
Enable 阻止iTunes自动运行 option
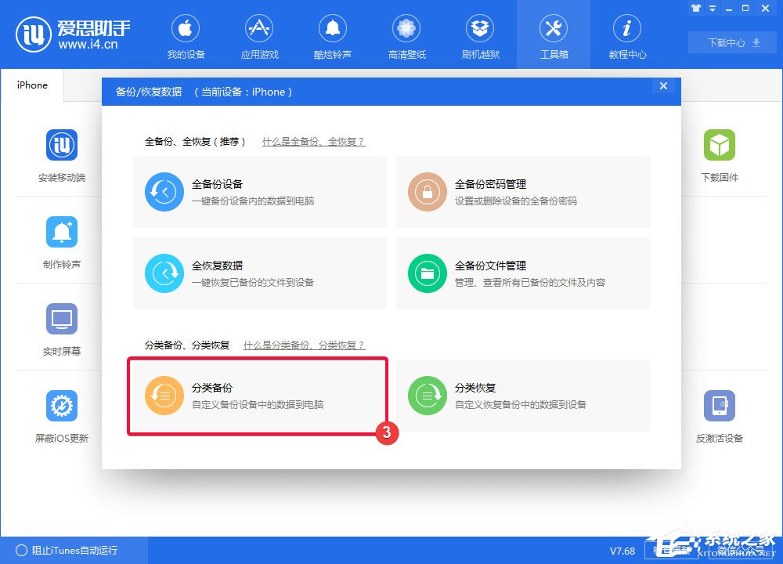pos(69,551)
